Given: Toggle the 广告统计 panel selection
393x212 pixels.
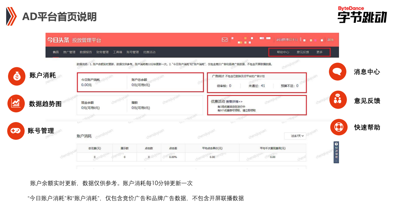Looking at the screenshot, I should tap(257, 82).
